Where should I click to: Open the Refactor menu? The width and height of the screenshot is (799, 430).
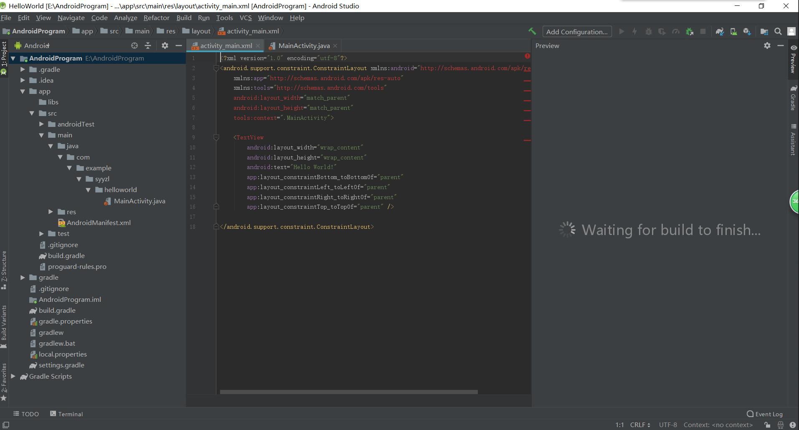156,18
